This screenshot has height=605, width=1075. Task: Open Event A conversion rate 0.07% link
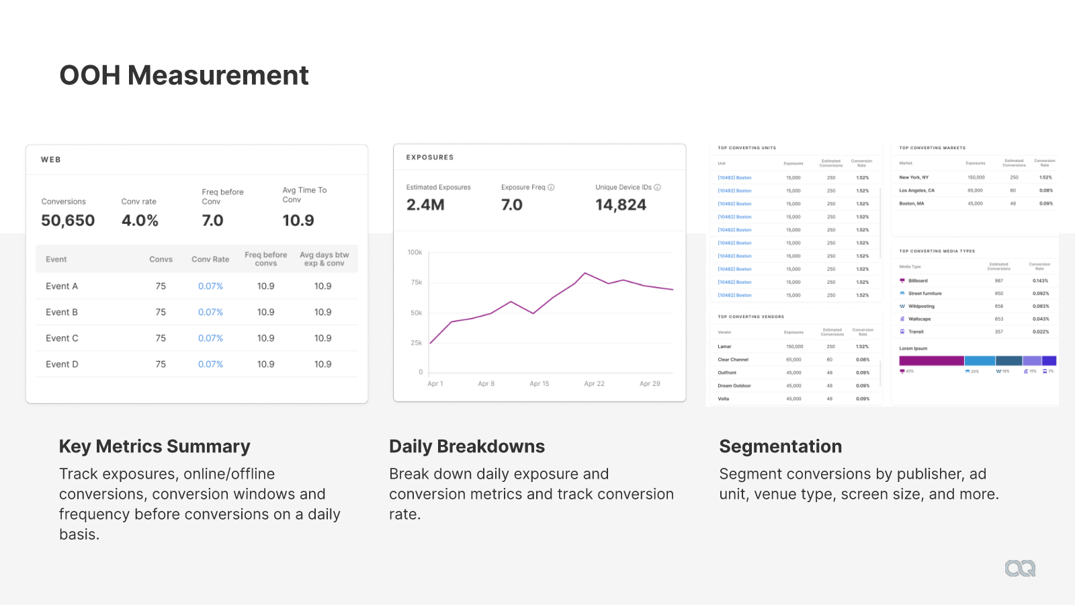pos(210,286)
